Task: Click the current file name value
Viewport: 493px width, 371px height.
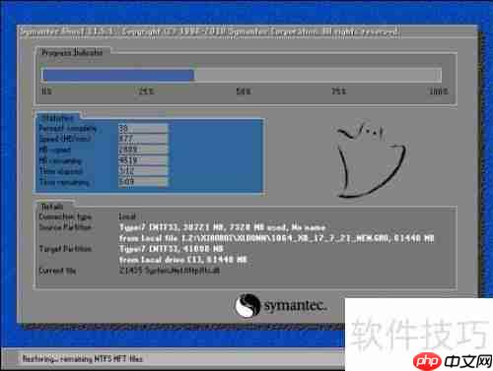Action: tap(170, 271)
